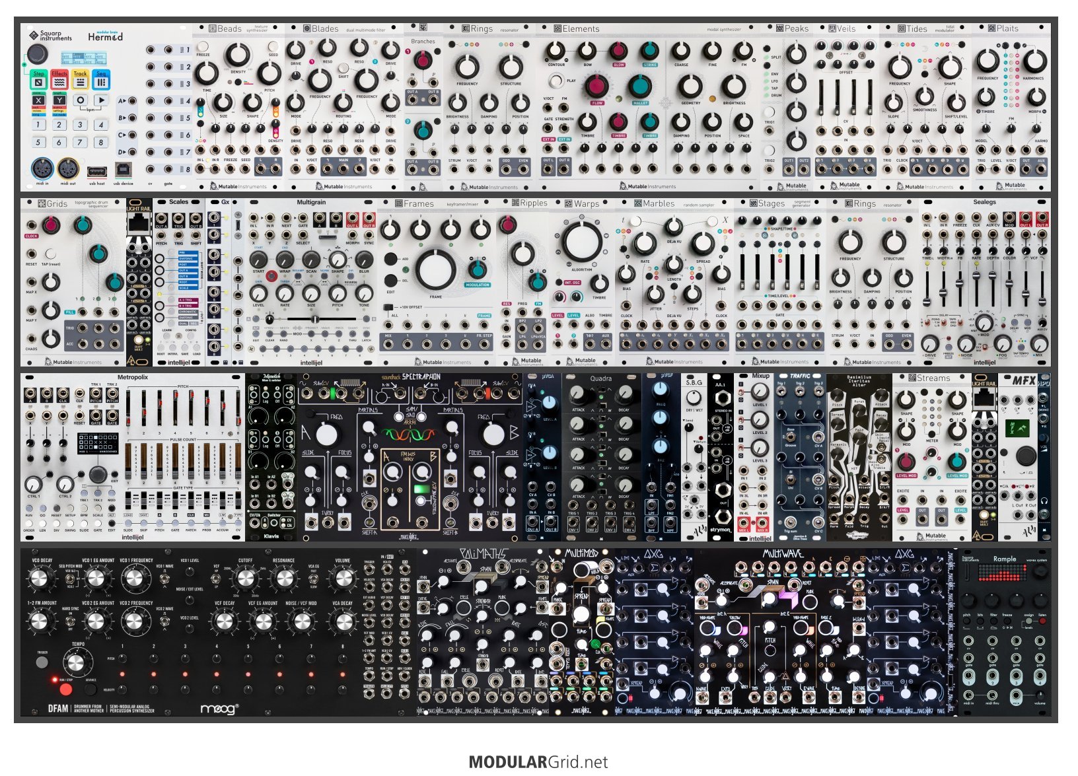Click the midi in DIN port on Hermod
Screen dimensions: 1078x776
(42, 169)
